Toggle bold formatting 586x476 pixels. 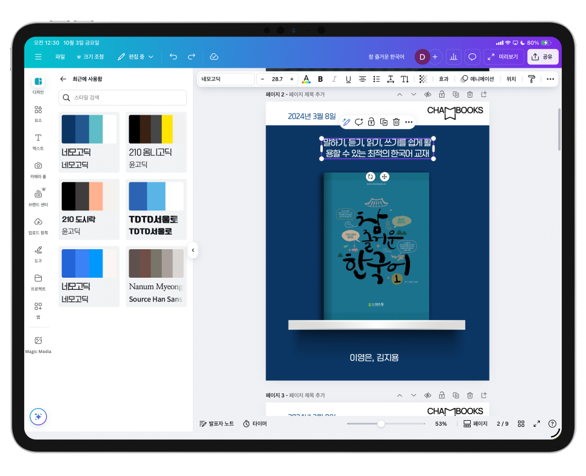(x=320, y=79)
